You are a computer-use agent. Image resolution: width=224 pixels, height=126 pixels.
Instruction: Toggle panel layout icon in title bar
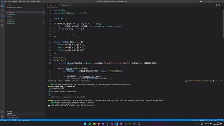(x=203, y=1)
